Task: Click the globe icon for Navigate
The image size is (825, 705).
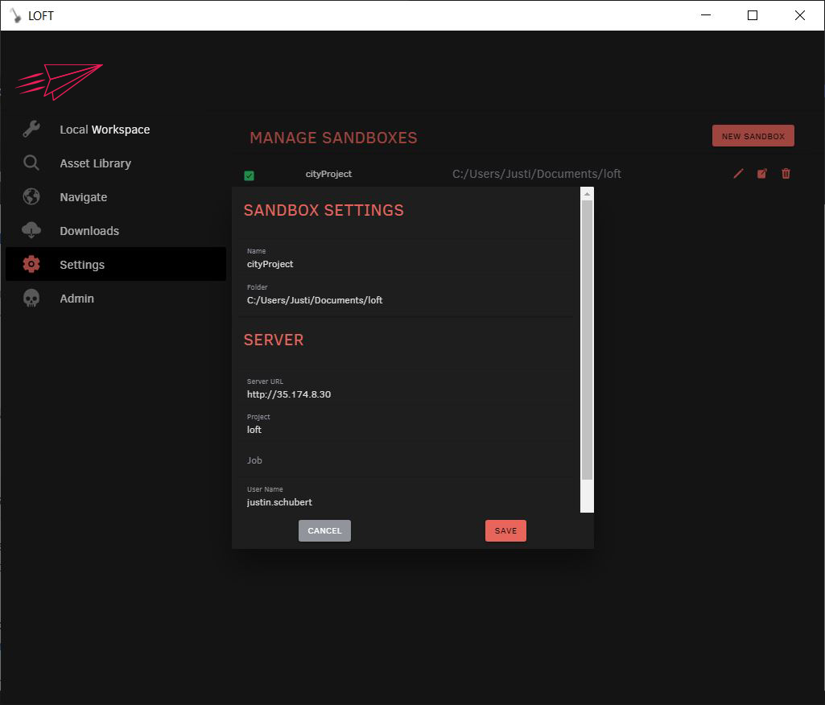Action: click(x=31, y=196)
